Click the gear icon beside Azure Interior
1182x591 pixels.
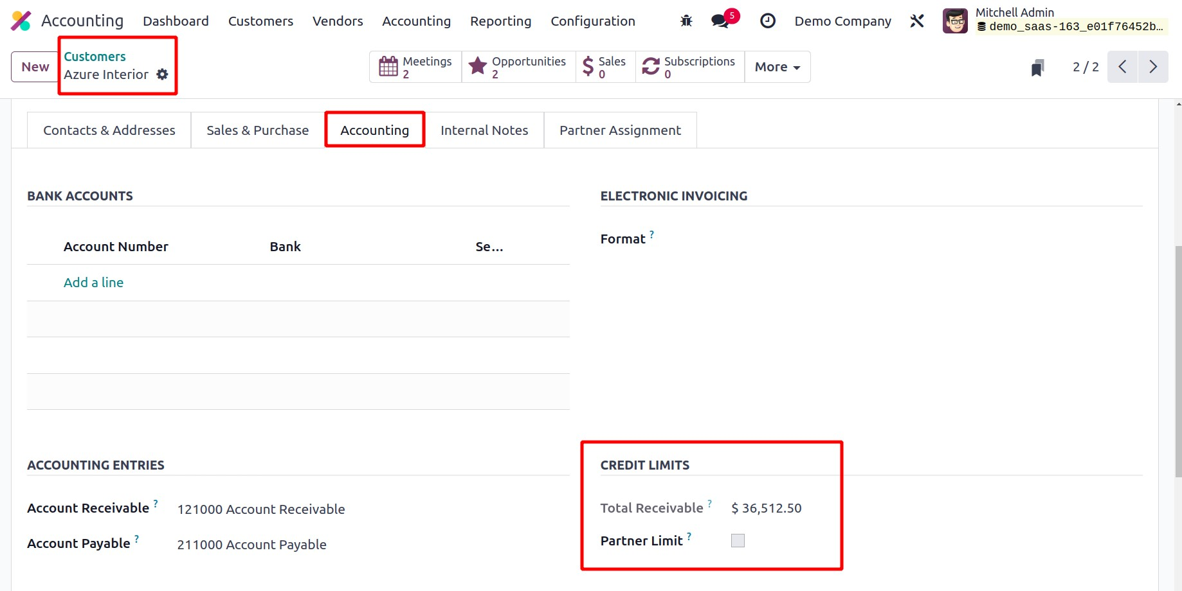163,75
